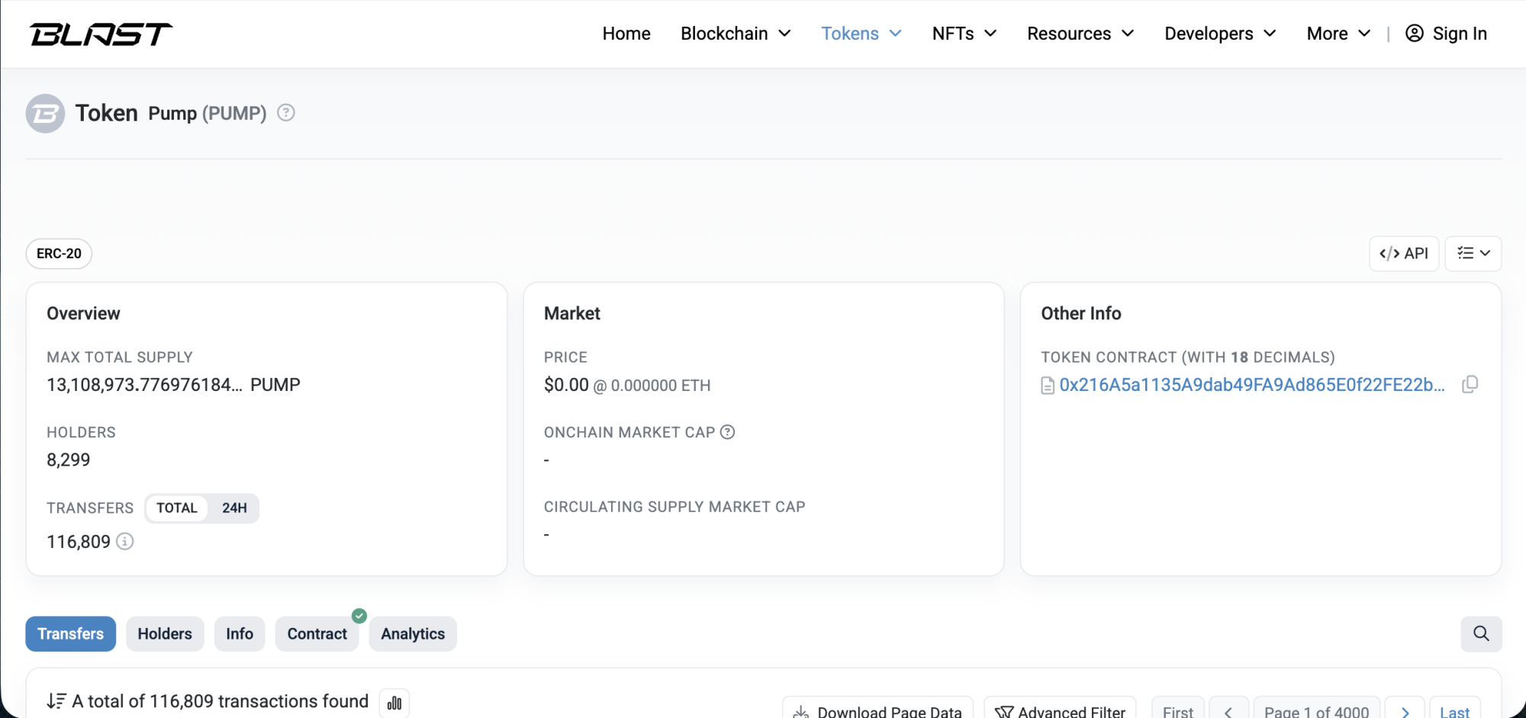
Task: Click the Pump token avatar icon
Action: (45, 114)
